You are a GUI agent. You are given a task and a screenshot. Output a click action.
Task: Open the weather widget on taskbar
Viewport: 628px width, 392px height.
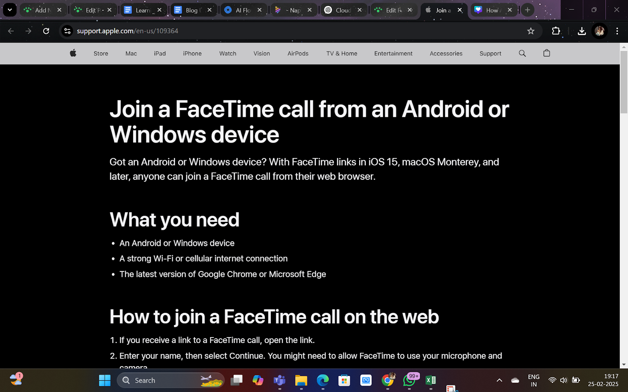click(x=16, y=379)
